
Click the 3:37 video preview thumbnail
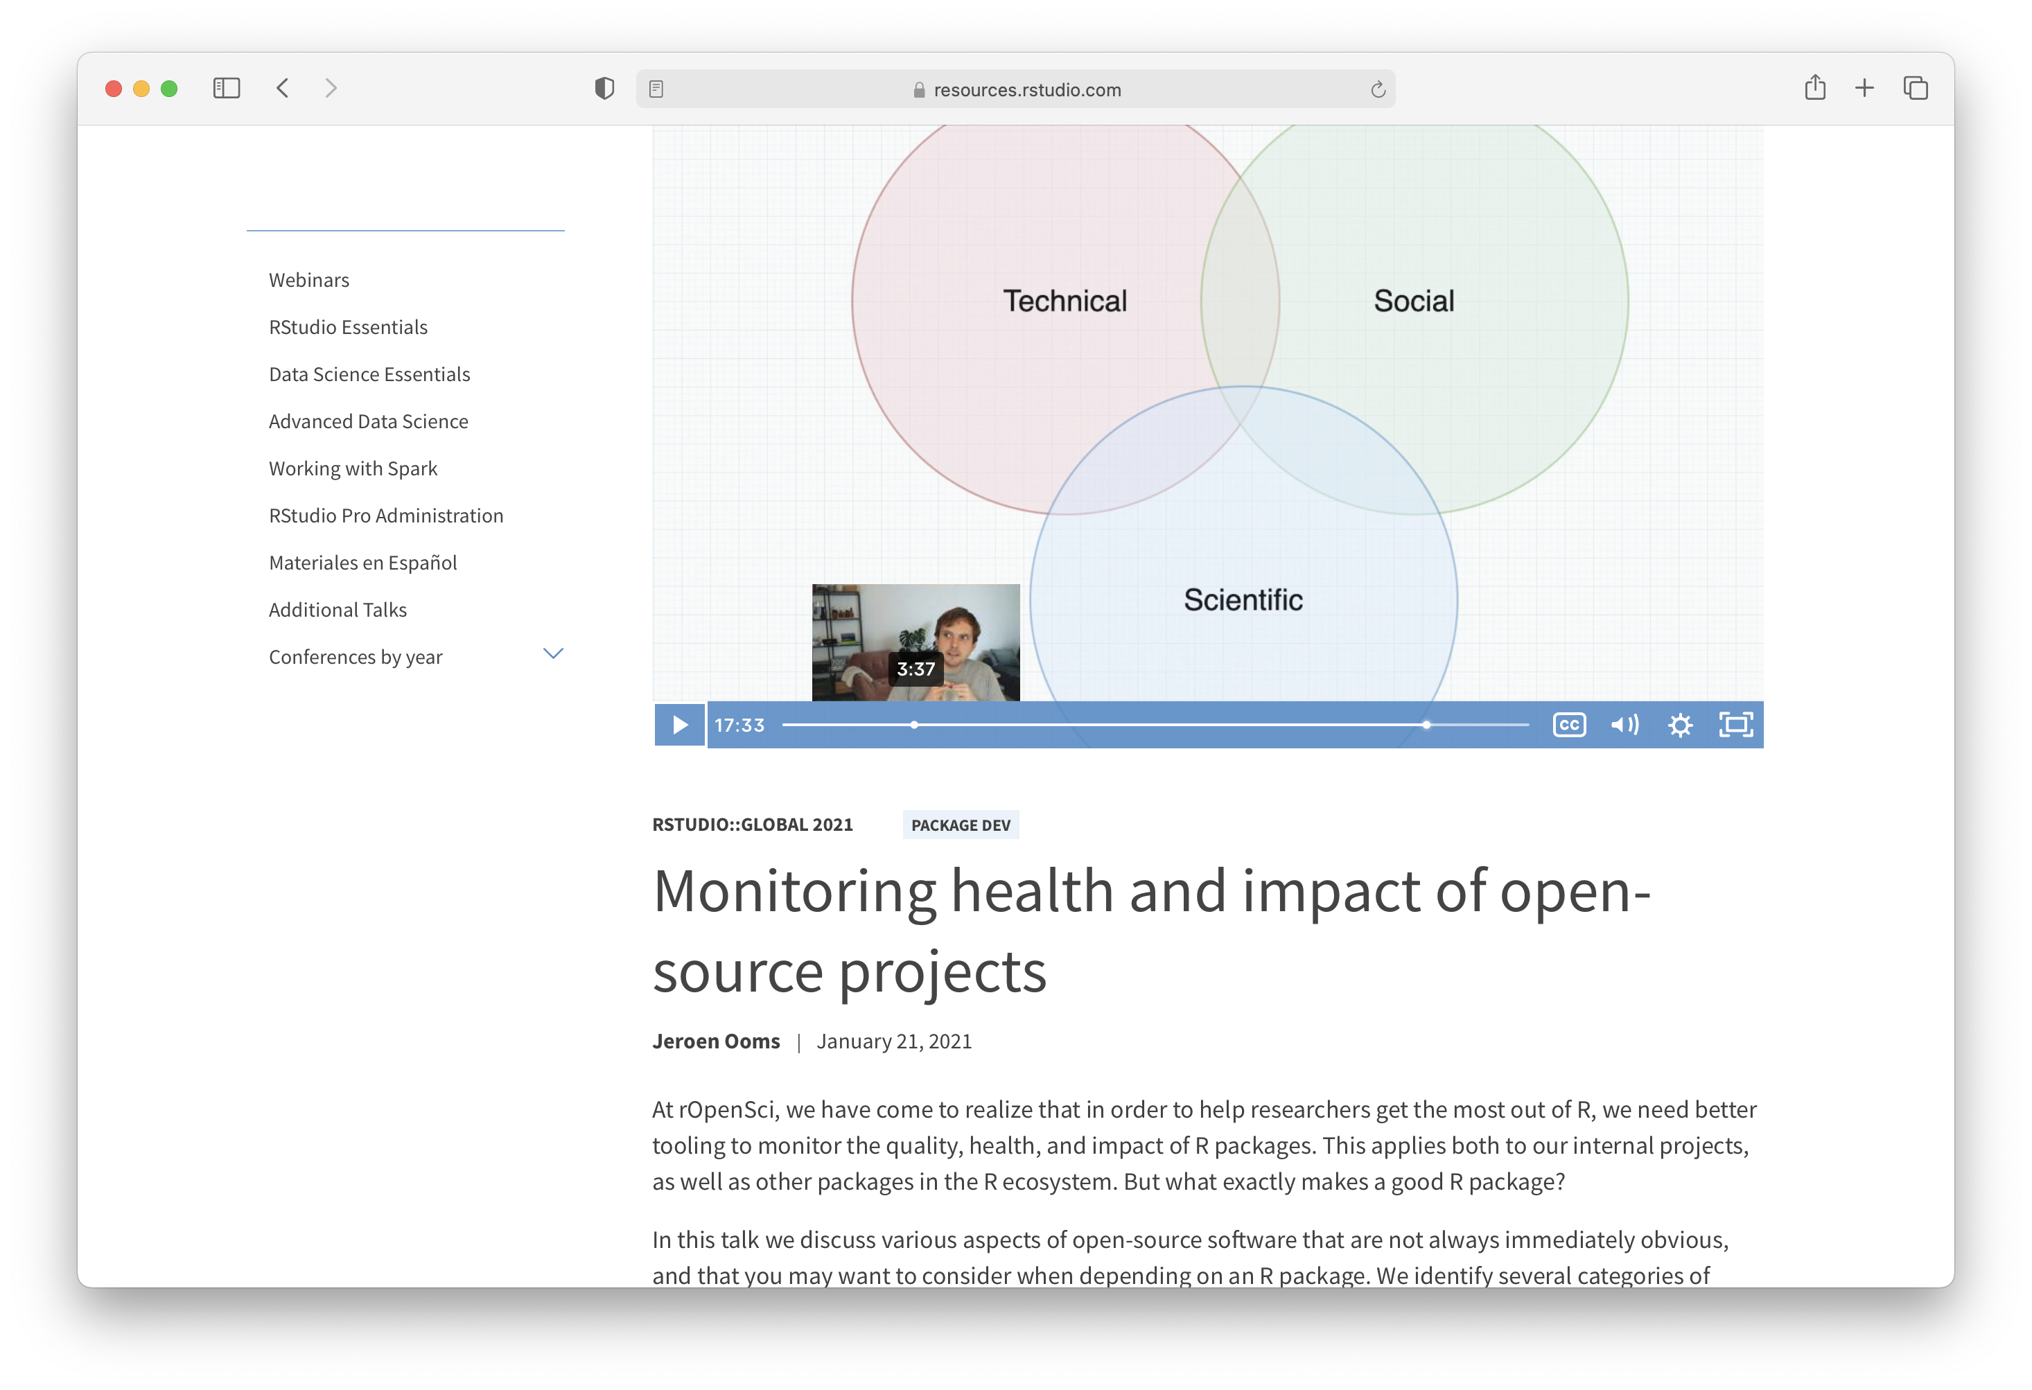coord(915,642)
